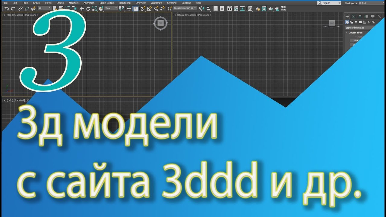Select the Lights category button

(x=356, y=22)
